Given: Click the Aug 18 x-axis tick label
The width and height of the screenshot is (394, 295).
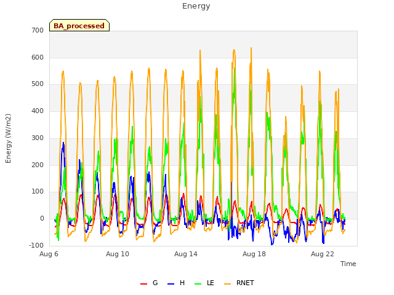Looking at the screenshot, I should pos(254,254).
